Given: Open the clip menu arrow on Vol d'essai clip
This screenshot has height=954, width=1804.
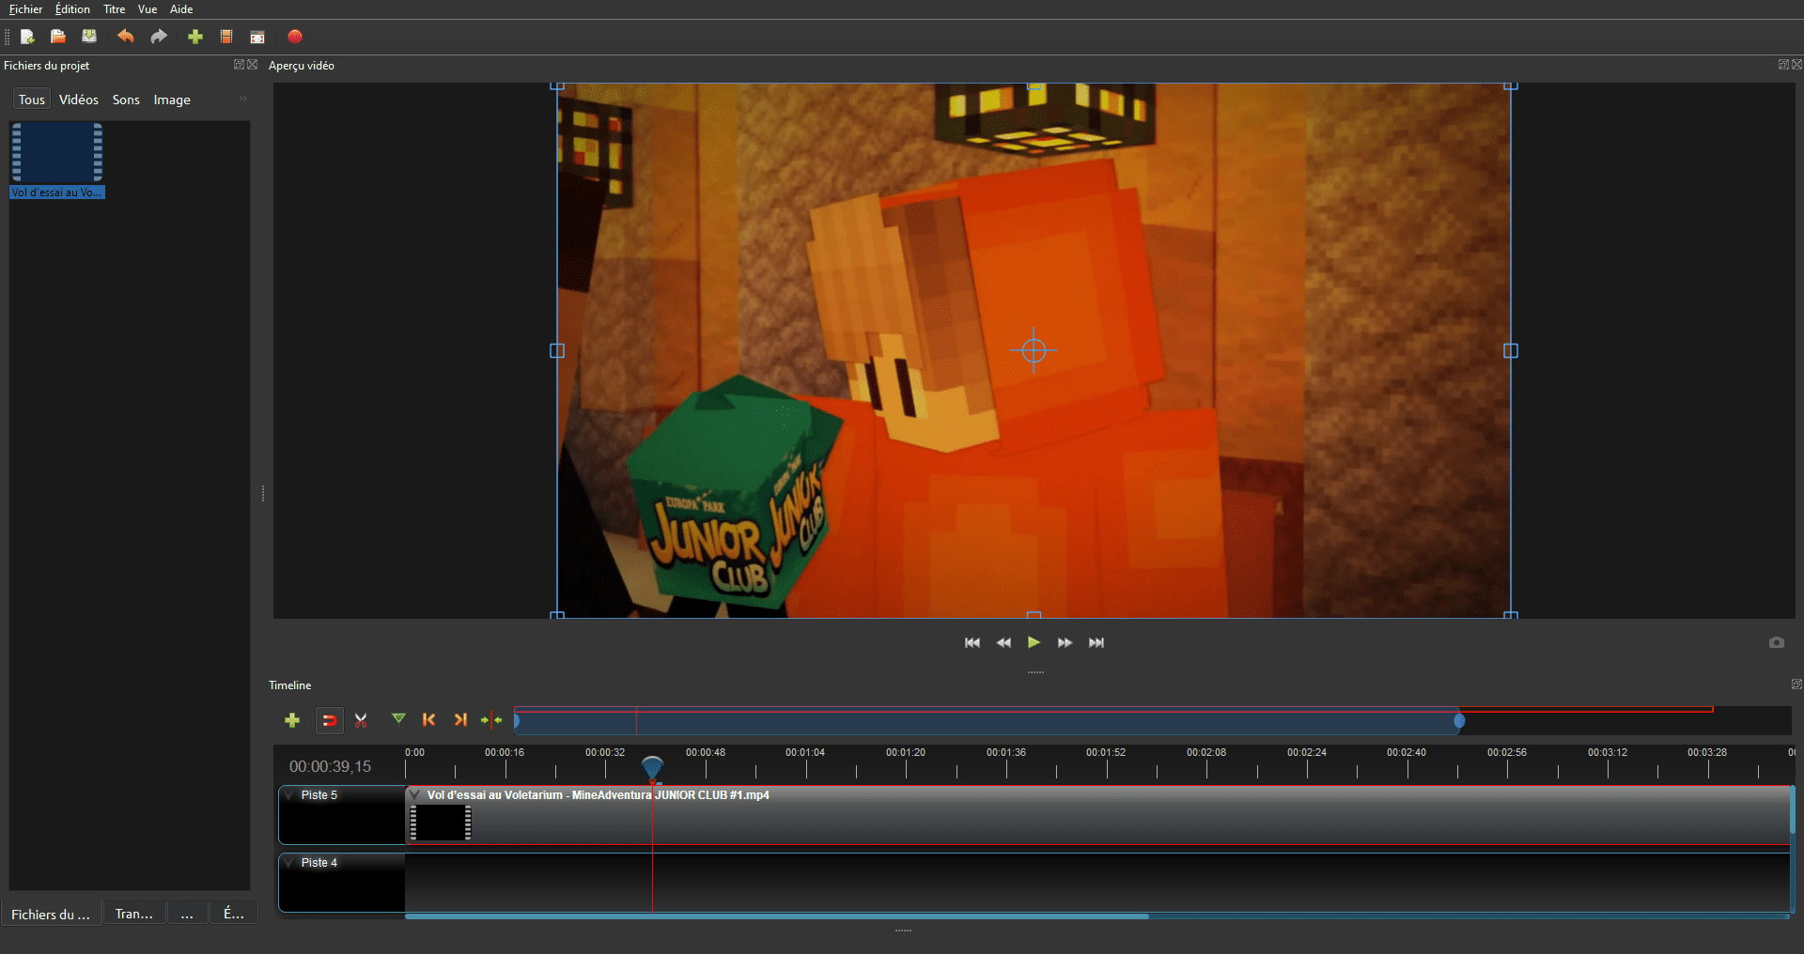Looking at the screenshot, I should pyautogui.click(x=414, y=795).
